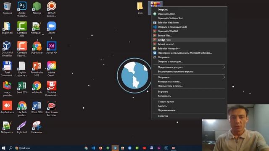Open YouTube red icon in taskbar

144,148
